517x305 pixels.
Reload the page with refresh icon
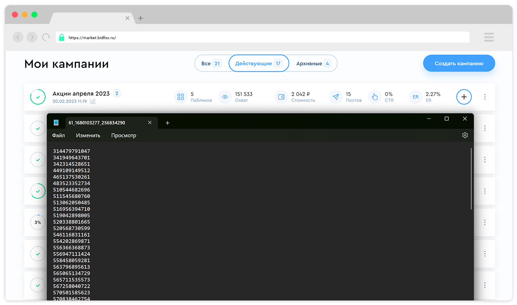click(46, 38)
